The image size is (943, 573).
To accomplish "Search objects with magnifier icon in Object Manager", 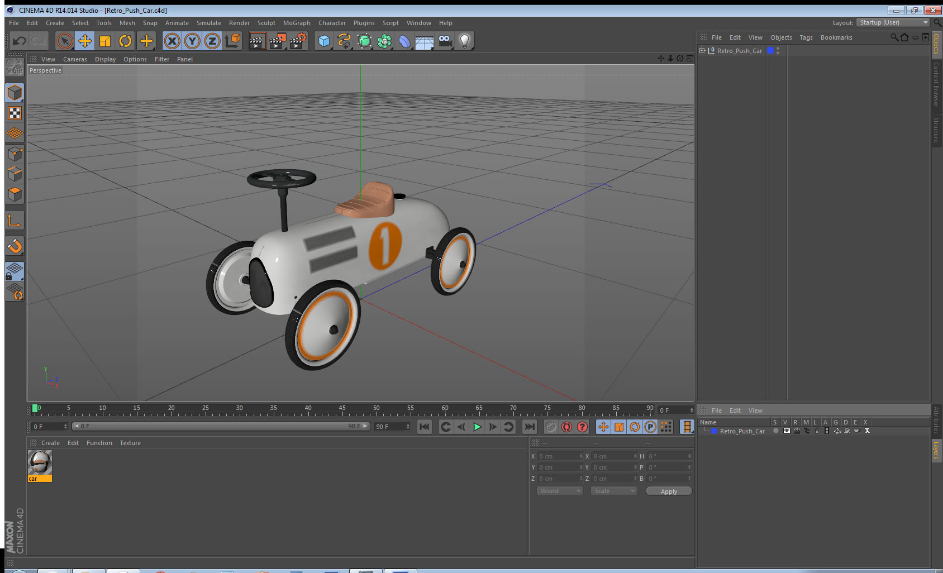I will coord(894,37).
